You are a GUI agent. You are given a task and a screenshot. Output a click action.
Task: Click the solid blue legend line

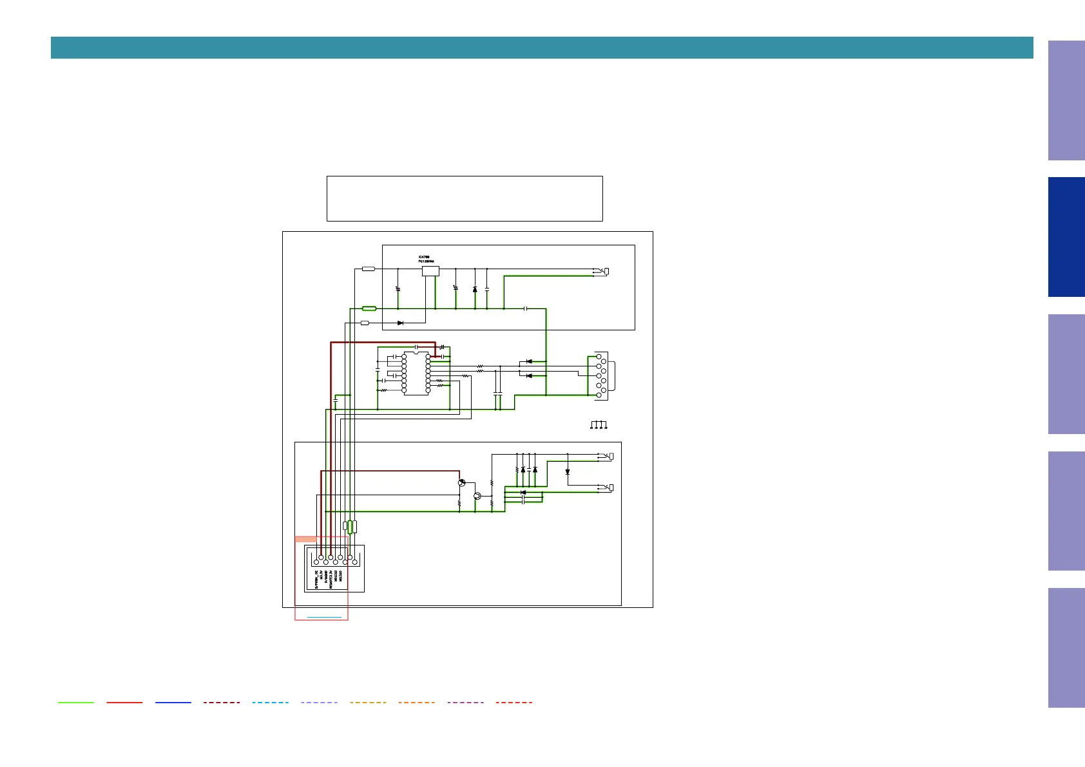coord(173,703)
